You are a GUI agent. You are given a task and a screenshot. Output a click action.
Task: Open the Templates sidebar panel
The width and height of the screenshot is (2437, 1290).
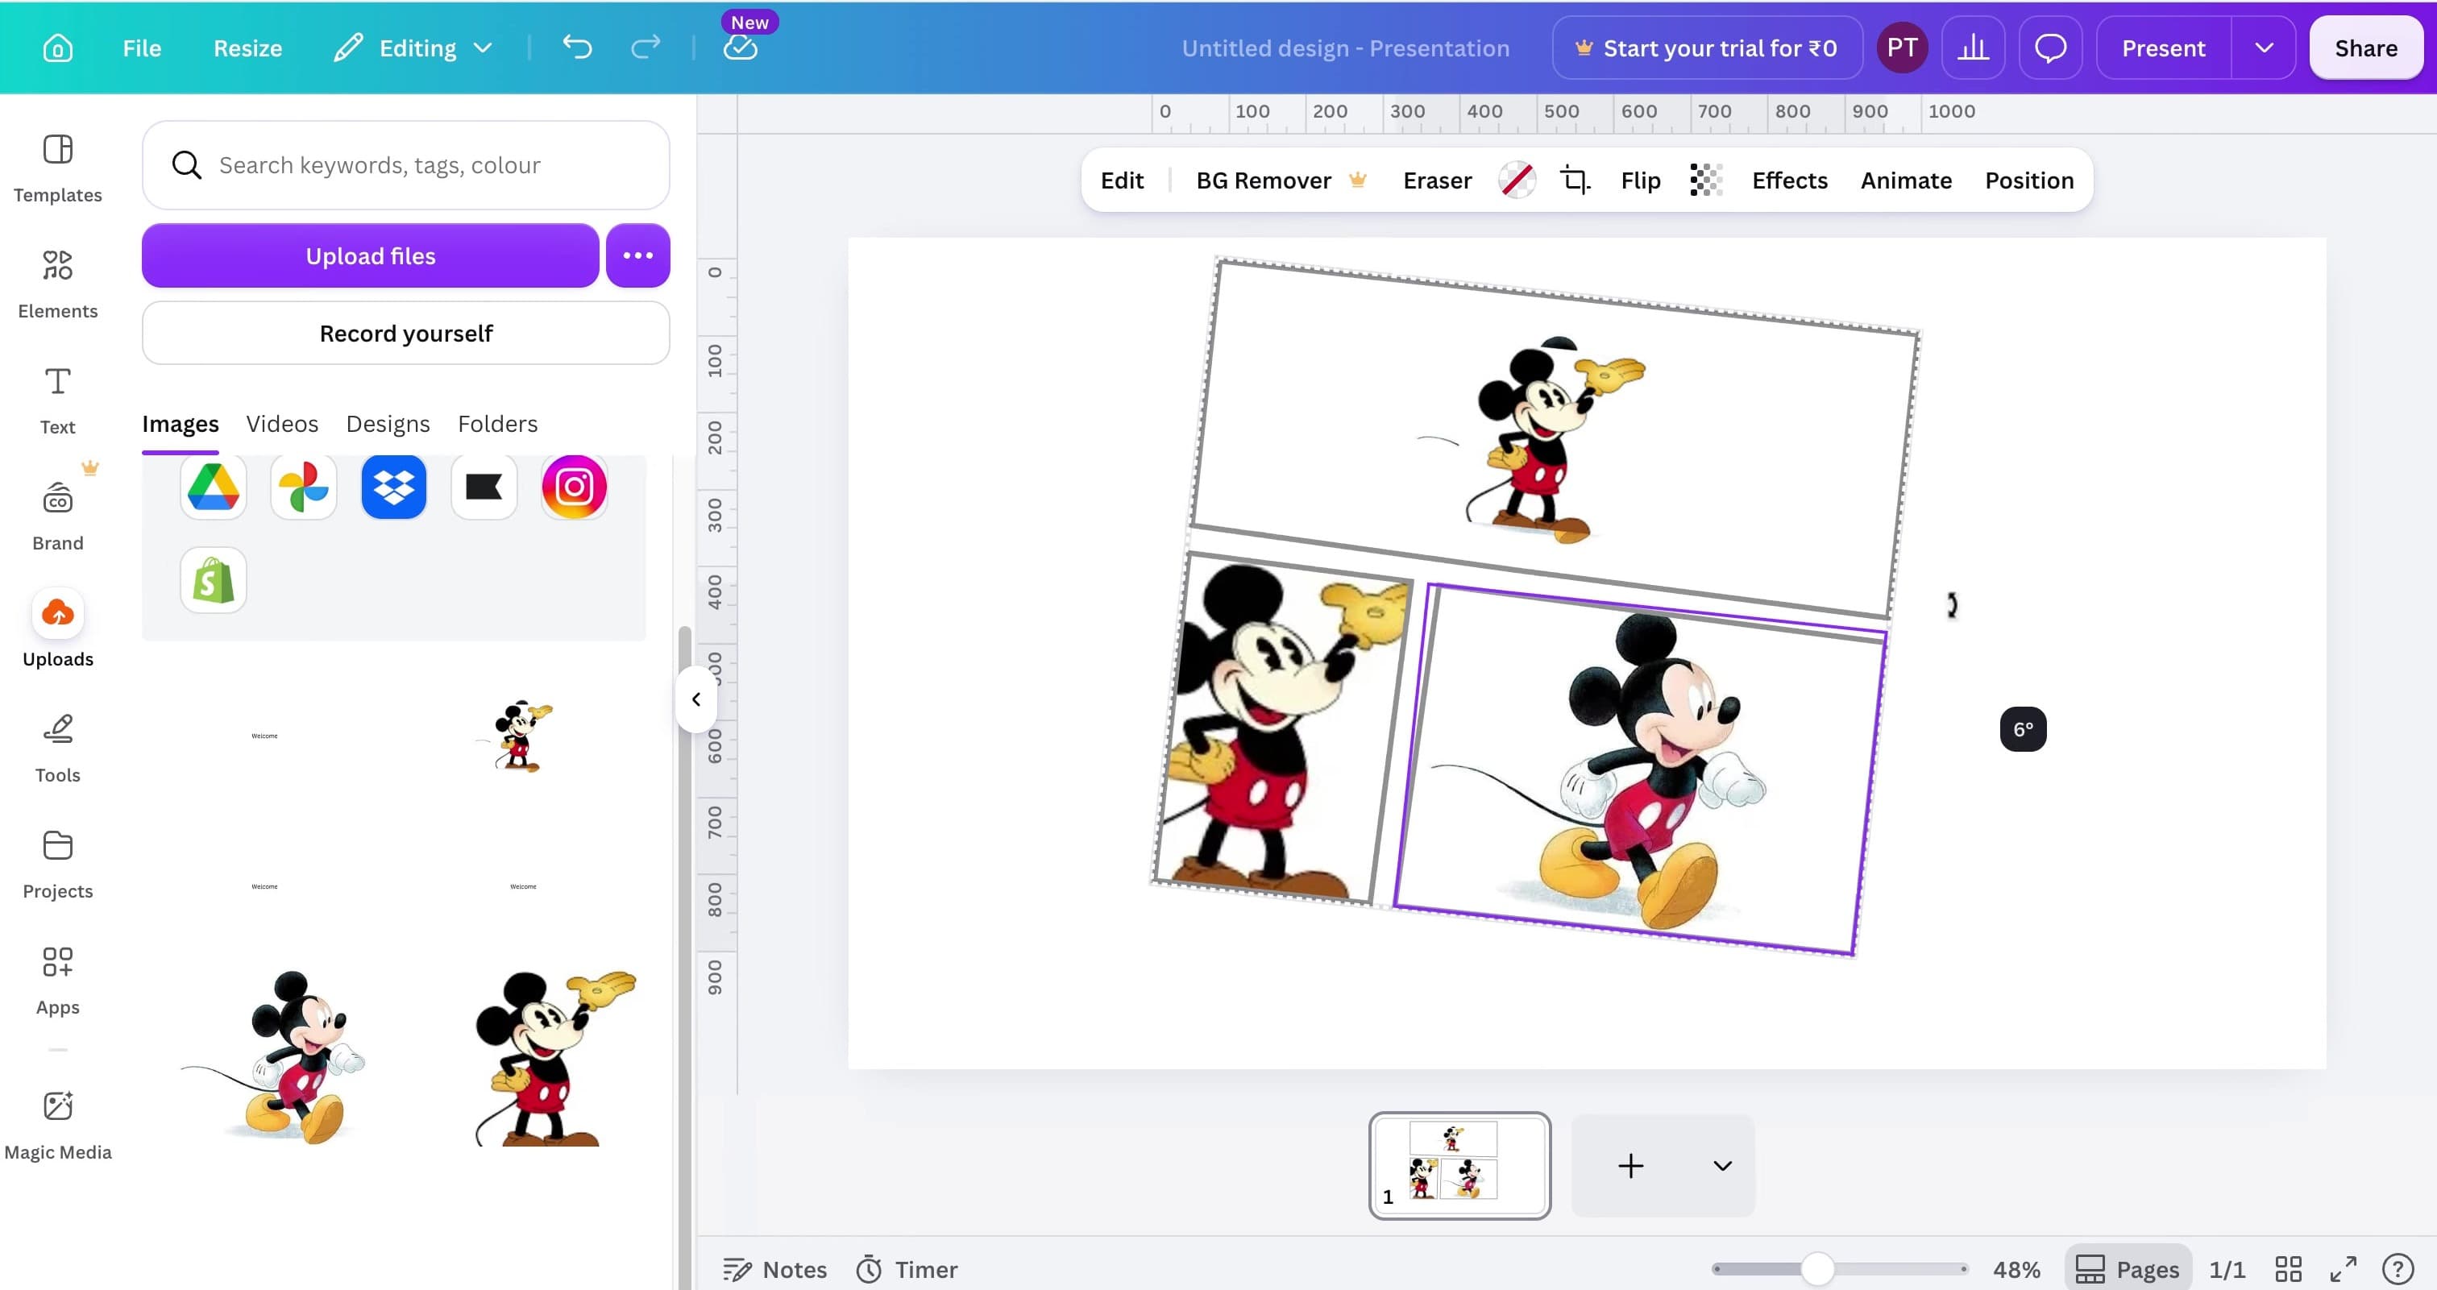58,169
